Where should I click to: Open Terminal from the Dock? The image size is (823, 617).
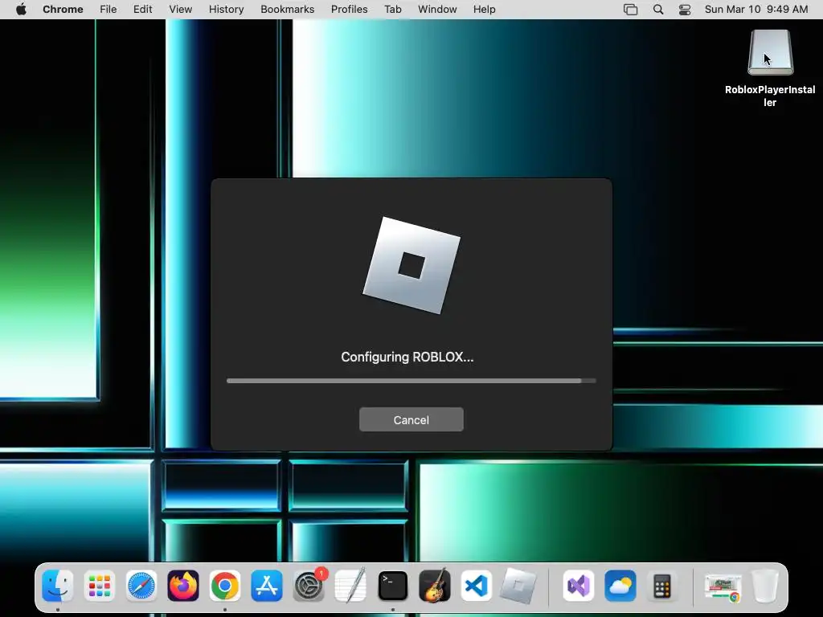pos(392,586)
